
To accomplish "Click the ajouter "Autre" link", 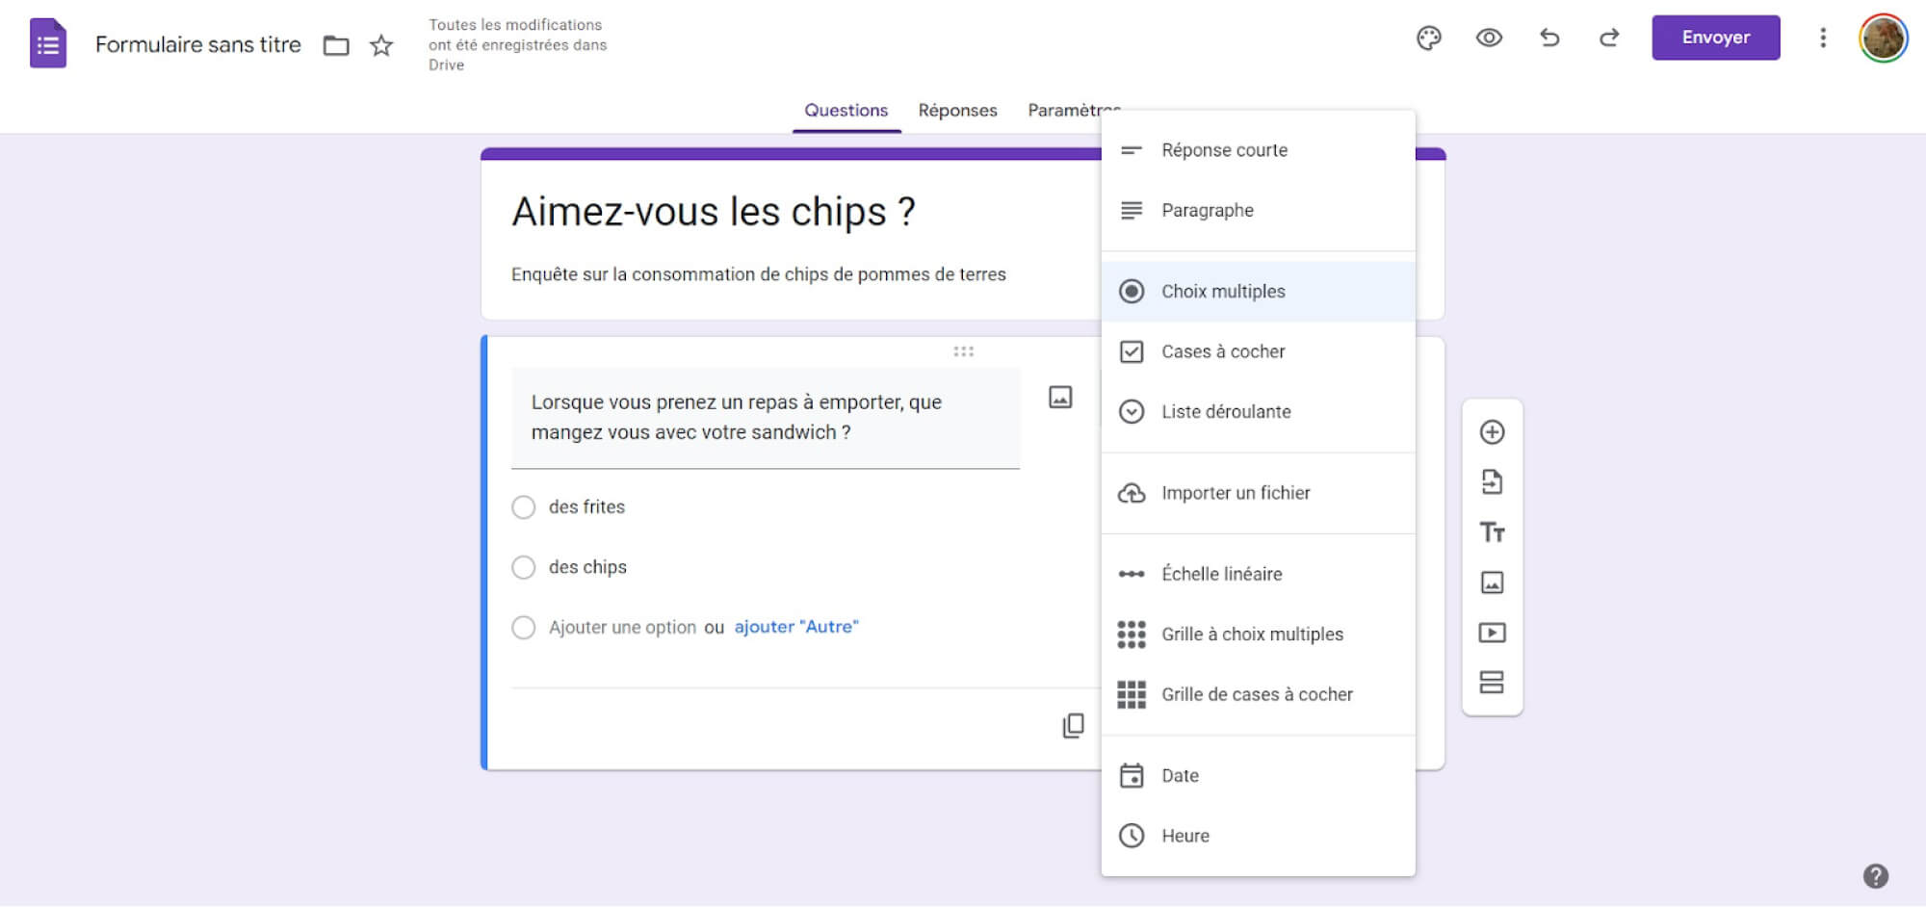I will 796,627.
